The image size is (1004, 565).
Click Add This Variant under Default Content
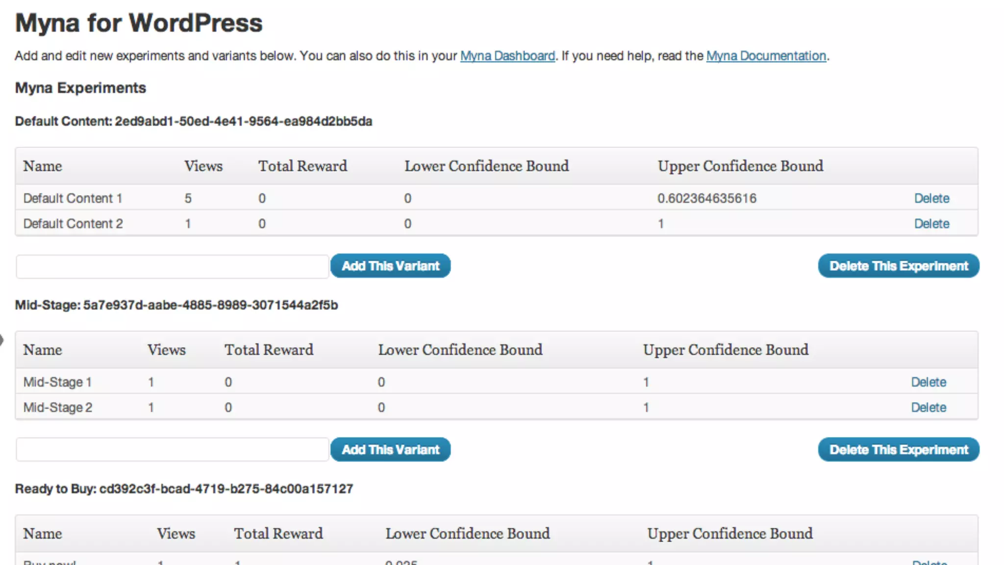(x=390, y=266)
